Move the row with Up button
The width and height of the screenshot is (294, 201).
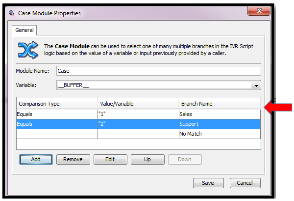click(x=147, y=159)
